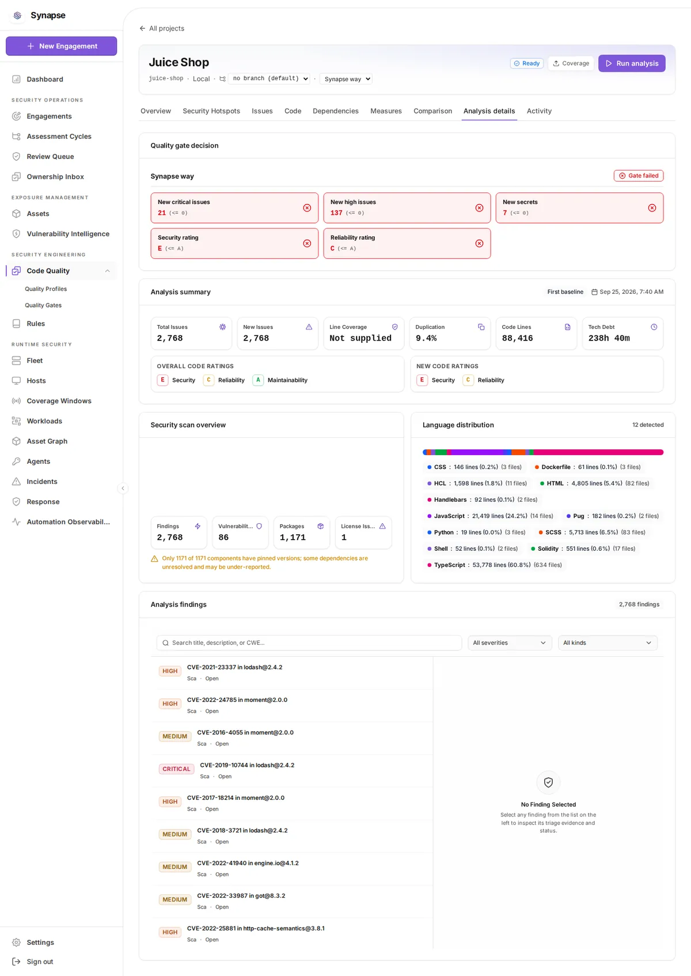This screenshot has height=976, width=691.
Task: Open Quality Profiles
Action: coord(46,289)
